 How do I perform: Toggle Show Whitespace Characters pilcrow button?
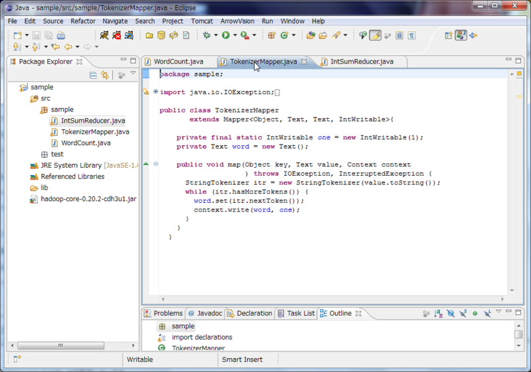(x=412, y=35)
